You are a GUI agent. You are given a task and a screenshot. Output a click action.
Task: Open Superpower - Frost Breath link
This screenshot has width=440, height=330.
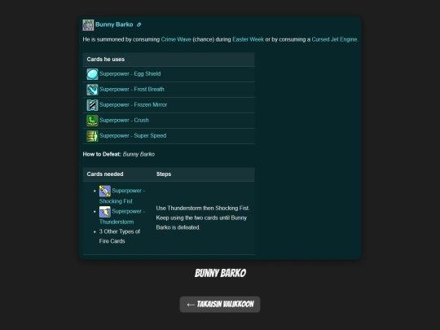coord(132,90)
